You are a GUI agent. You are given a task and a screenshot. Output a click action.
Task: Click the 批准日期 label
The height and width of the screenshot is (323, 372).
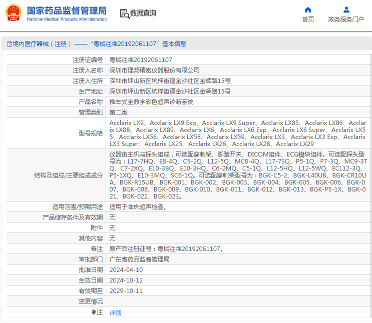(91, 269)
